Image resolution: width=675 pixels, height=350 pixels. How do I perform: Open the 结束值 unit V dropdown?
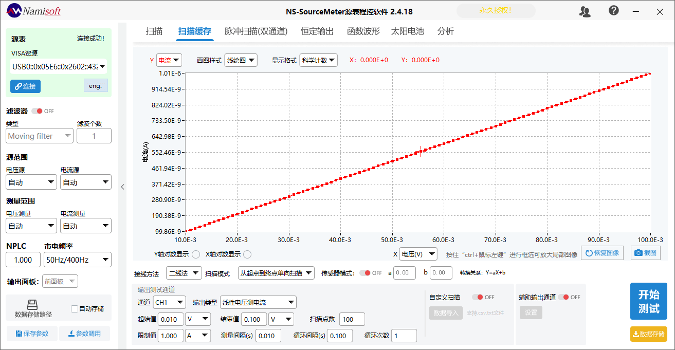pos(281,319)
